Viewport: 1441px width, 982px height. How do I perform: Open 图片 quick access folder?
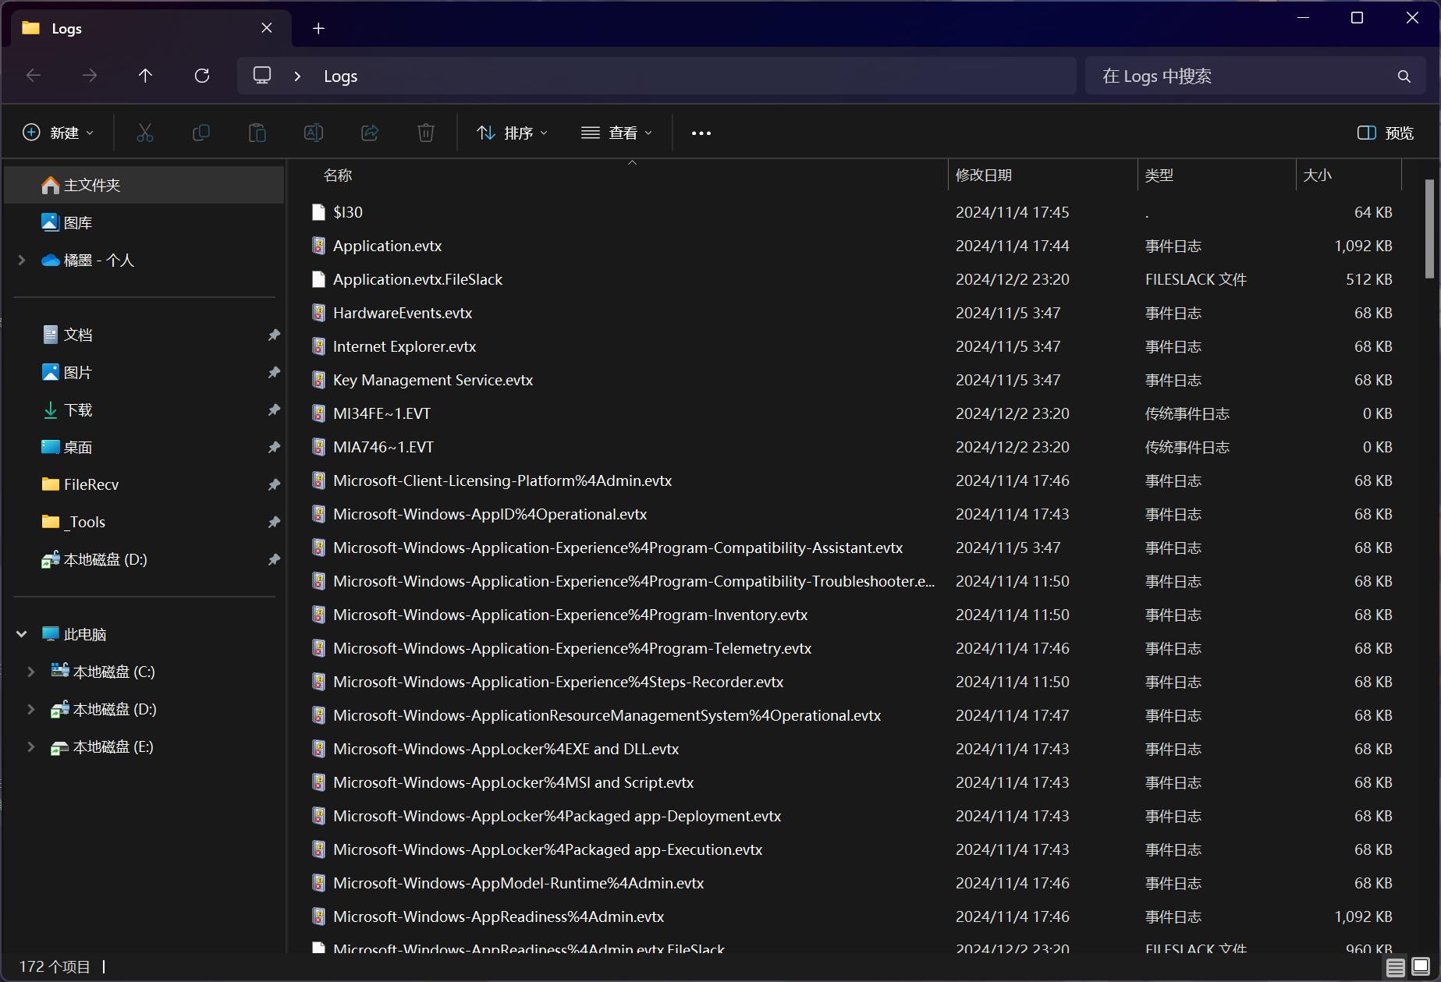tap(144, 372)
